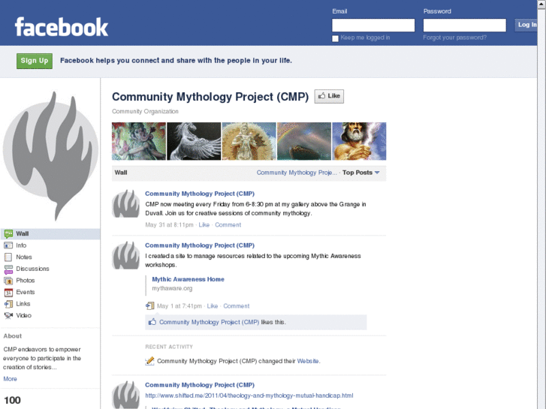
Task: Open the golden deity statue thumbnail
Action: pyautogui.click(x=249, y=141)
